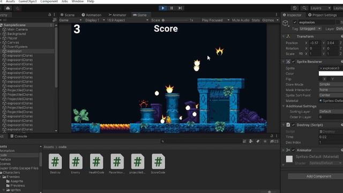Click the Destroy script component icon

pyautogui.click(x=288, y=125)
